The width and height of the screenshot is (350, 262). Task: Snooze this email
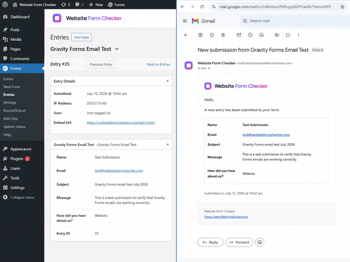tap(250, 35)
